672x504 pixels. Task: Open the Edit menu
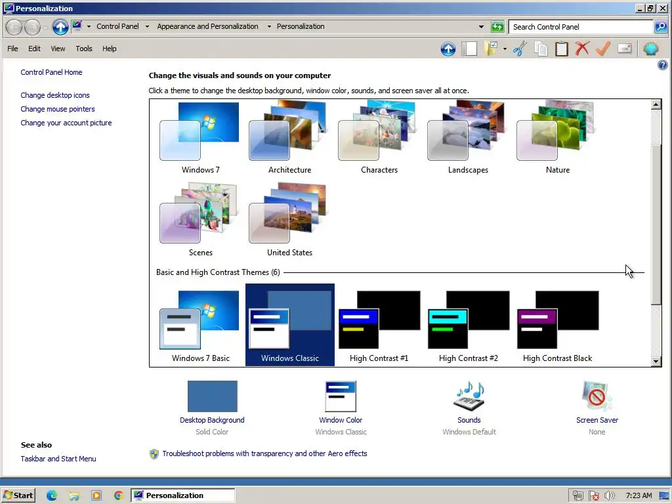34,49
